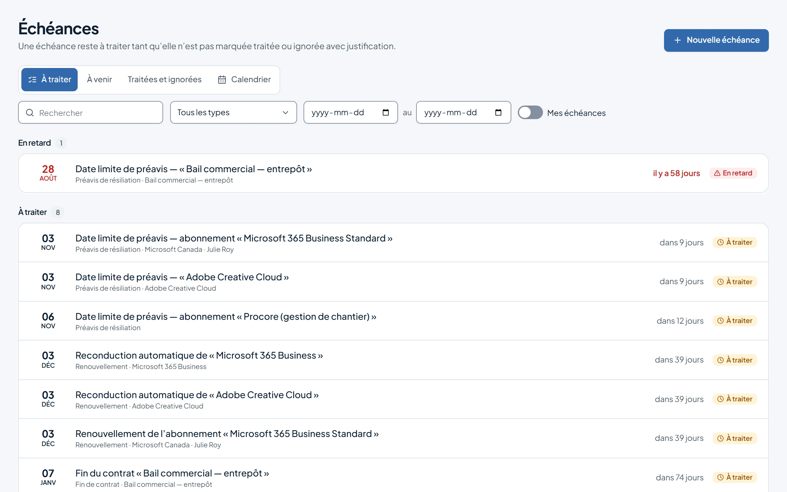Open the Tous les types dropdown
This screenshot has width=787, height=492.
234,112
